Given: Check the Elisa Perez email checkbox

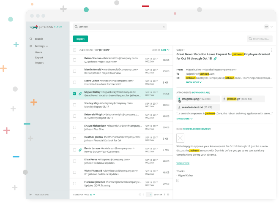Looking at the screenshot, I should [74, 161].
